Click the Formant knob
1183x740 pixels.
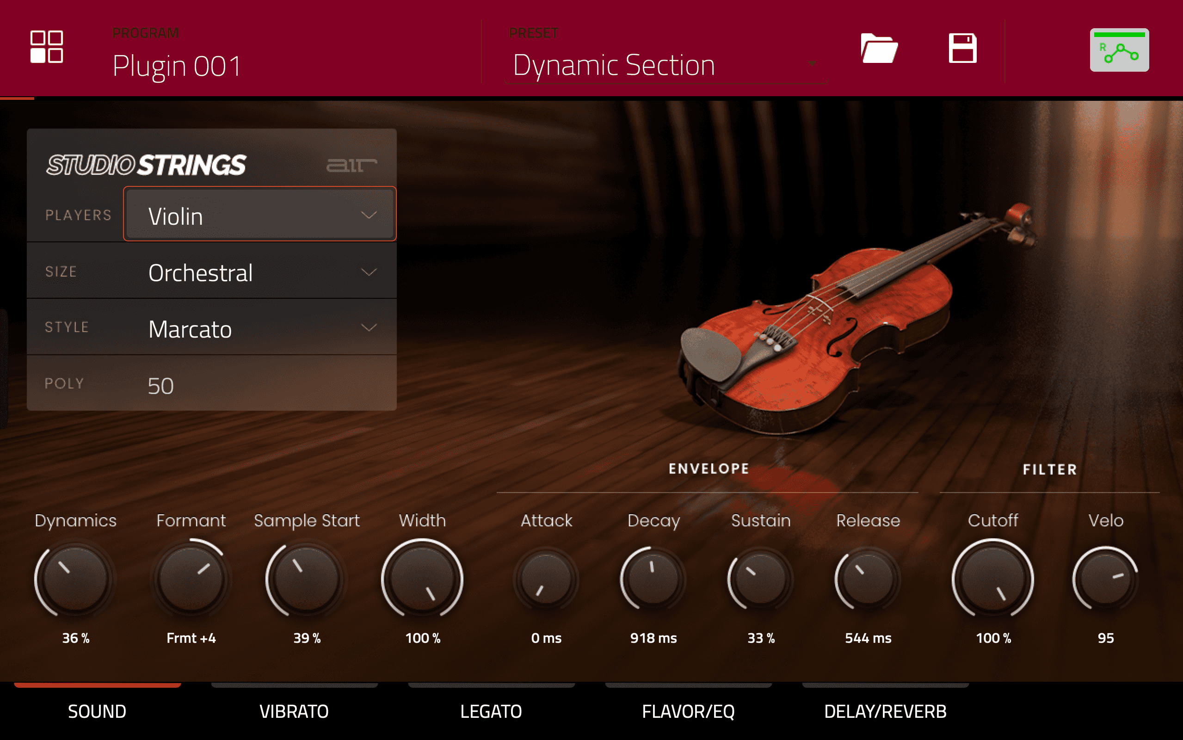coord(191,579)
